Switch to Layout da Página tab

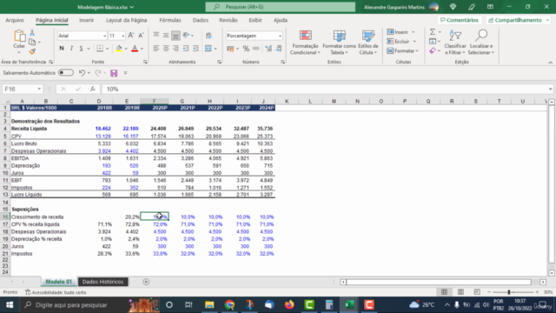[x=127, y=20]
